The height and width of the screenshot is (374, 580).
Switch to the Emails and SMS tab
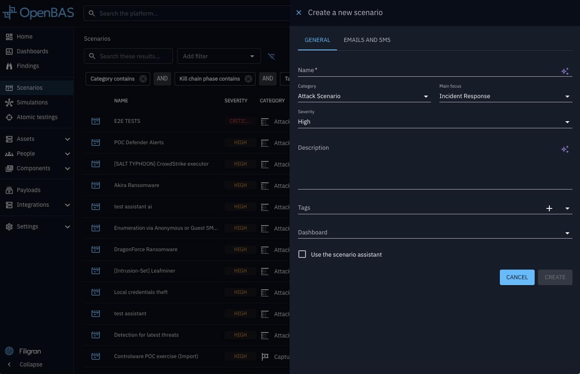coord(367,40)
